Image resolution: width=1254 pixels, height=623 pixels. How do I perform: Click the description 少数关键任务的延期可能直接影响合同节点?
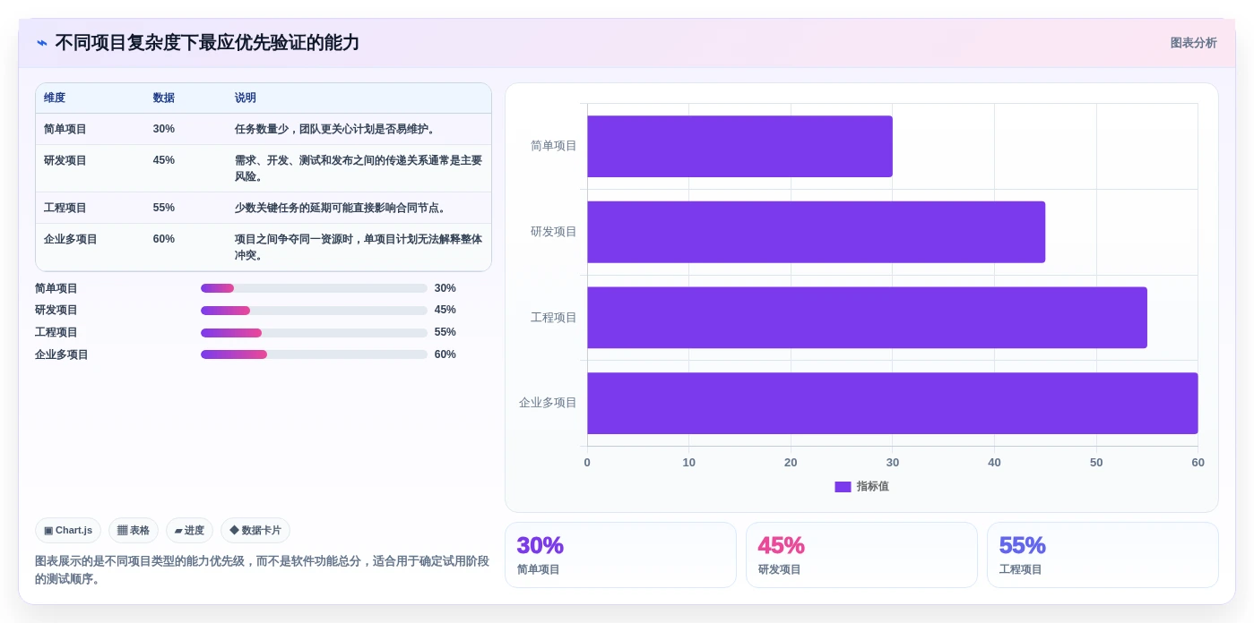pos(342,208)
